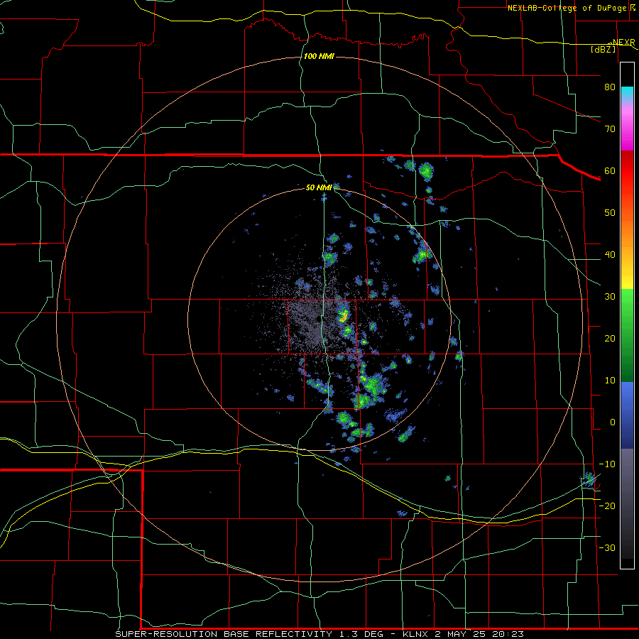Click the orange-yellow storm core near radar center

[344, 316]
